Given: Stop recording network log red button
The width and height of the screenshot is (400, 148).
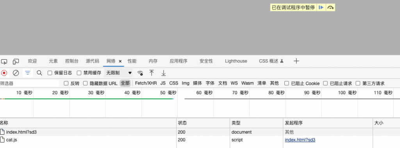Looking at the screenshot, I should [x=4, y=73].
